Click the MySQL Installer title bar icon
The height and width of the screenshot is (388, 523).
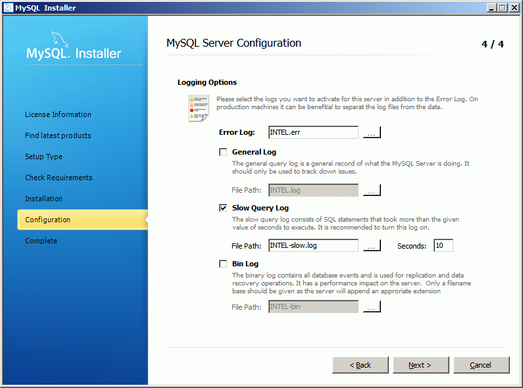tap(8, 7)
